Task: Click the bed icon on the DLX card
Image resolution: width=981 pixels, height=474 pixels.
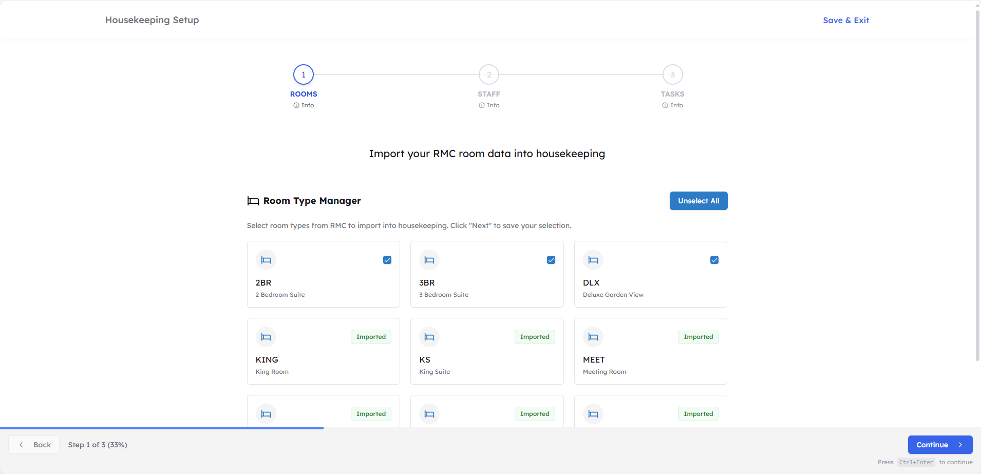Action: click(593, 260)
